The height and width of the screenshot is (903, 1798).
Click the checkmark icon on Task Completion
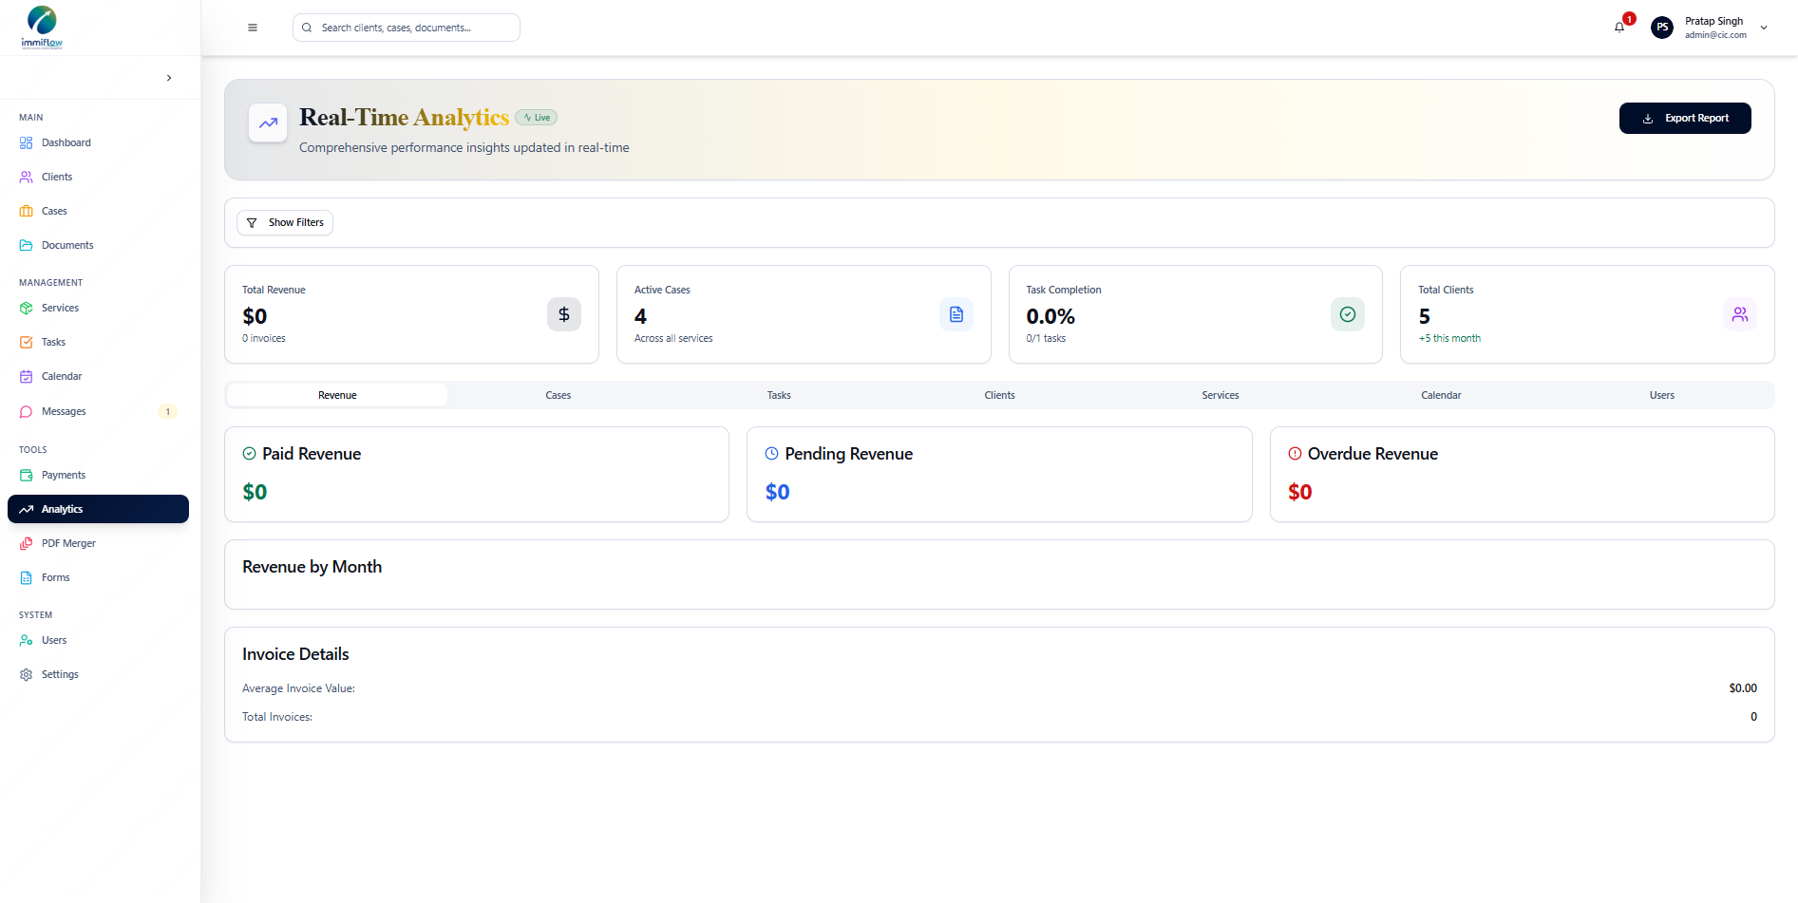(1348, 314)
